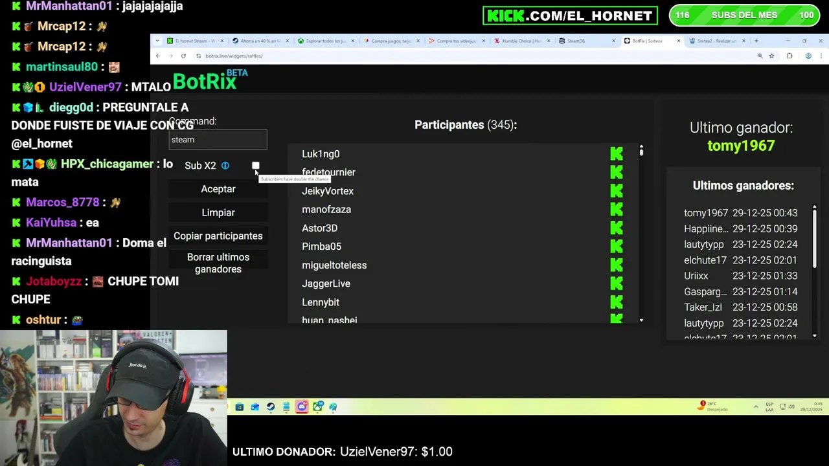Click Copiar participantes button
829x466 pixels.
pos(218,236)
